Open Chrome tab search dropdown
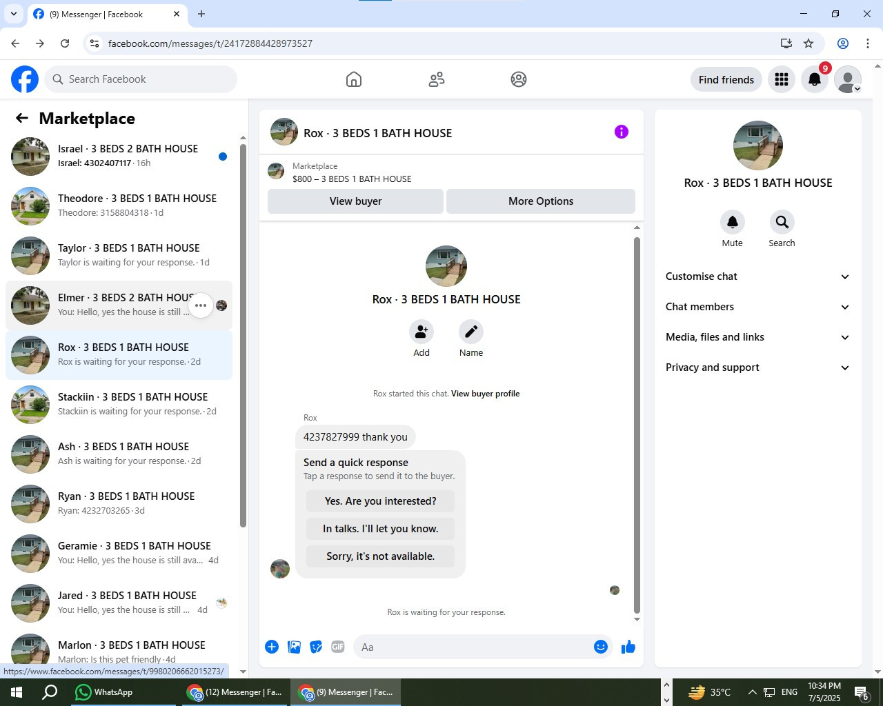The width and height of the screenshot is (883, 706). pos(14,14)
